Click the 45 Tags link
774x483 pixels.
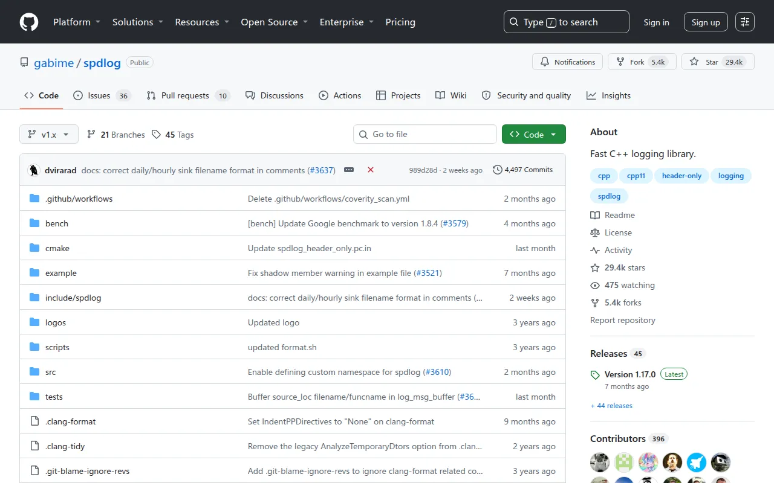click(x=173, y=135)
